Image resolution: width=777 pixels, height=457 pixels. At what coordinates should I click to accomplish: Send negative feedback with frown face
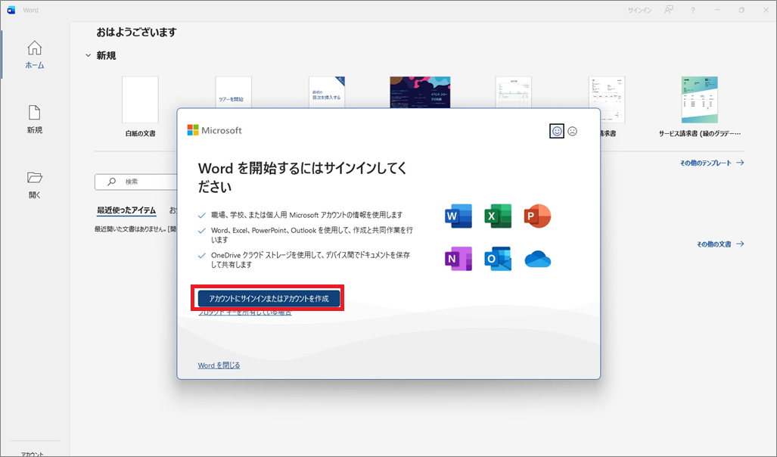point(573,131)
